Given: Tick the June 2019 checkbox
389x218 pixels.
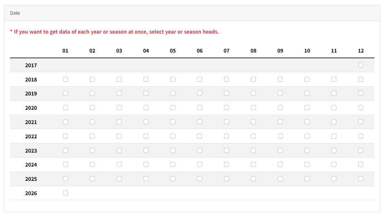Looking at the screenshot, I should 200,93.
